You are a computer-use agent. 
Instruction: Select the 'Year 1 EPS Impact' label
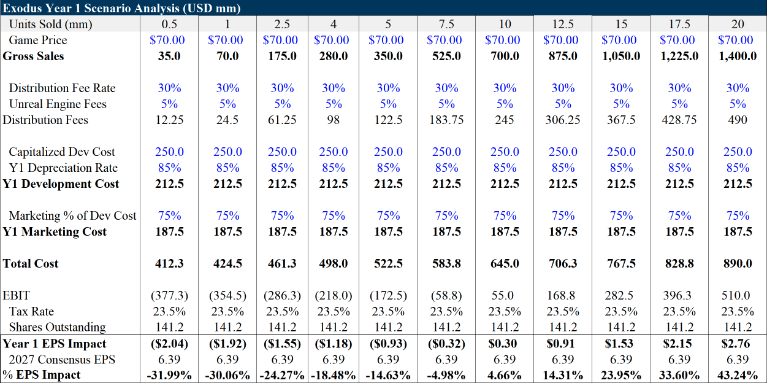55,344
